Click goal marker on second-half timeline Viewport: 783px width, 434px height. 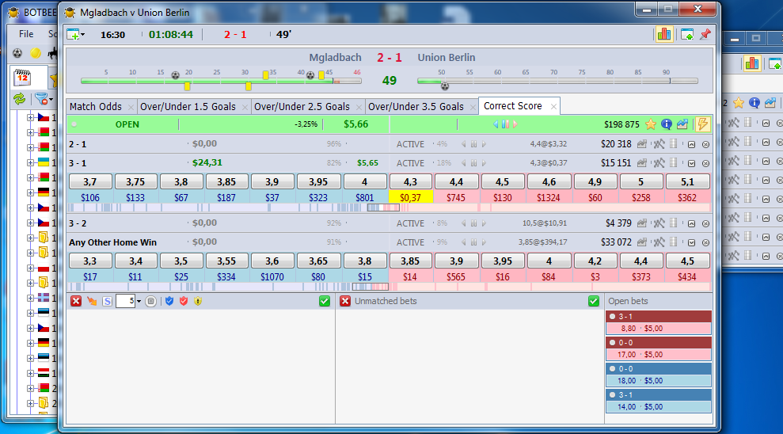(x=445, y=86)
